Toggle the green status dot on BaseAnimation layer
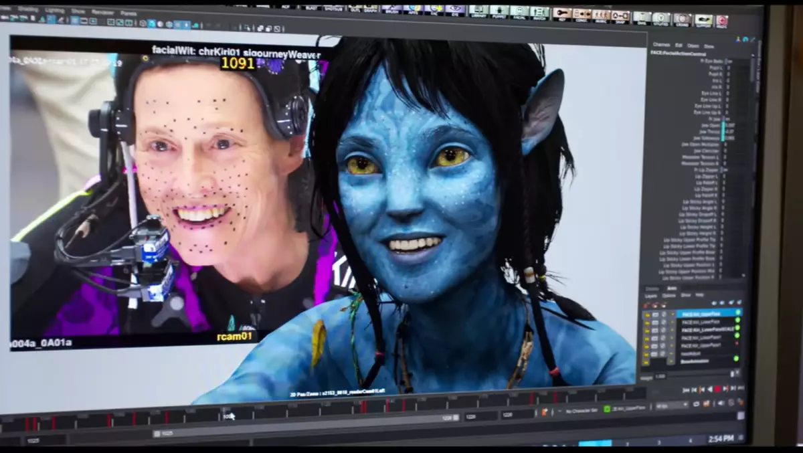Viewport: 803px width, 453px height. 737,360
